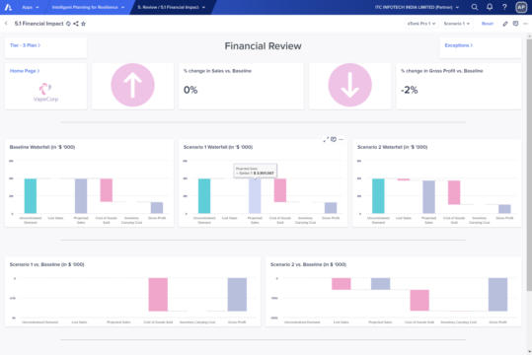Open the page more-options ellipsis
Screen dimensions: 532x355
(525, 24)
